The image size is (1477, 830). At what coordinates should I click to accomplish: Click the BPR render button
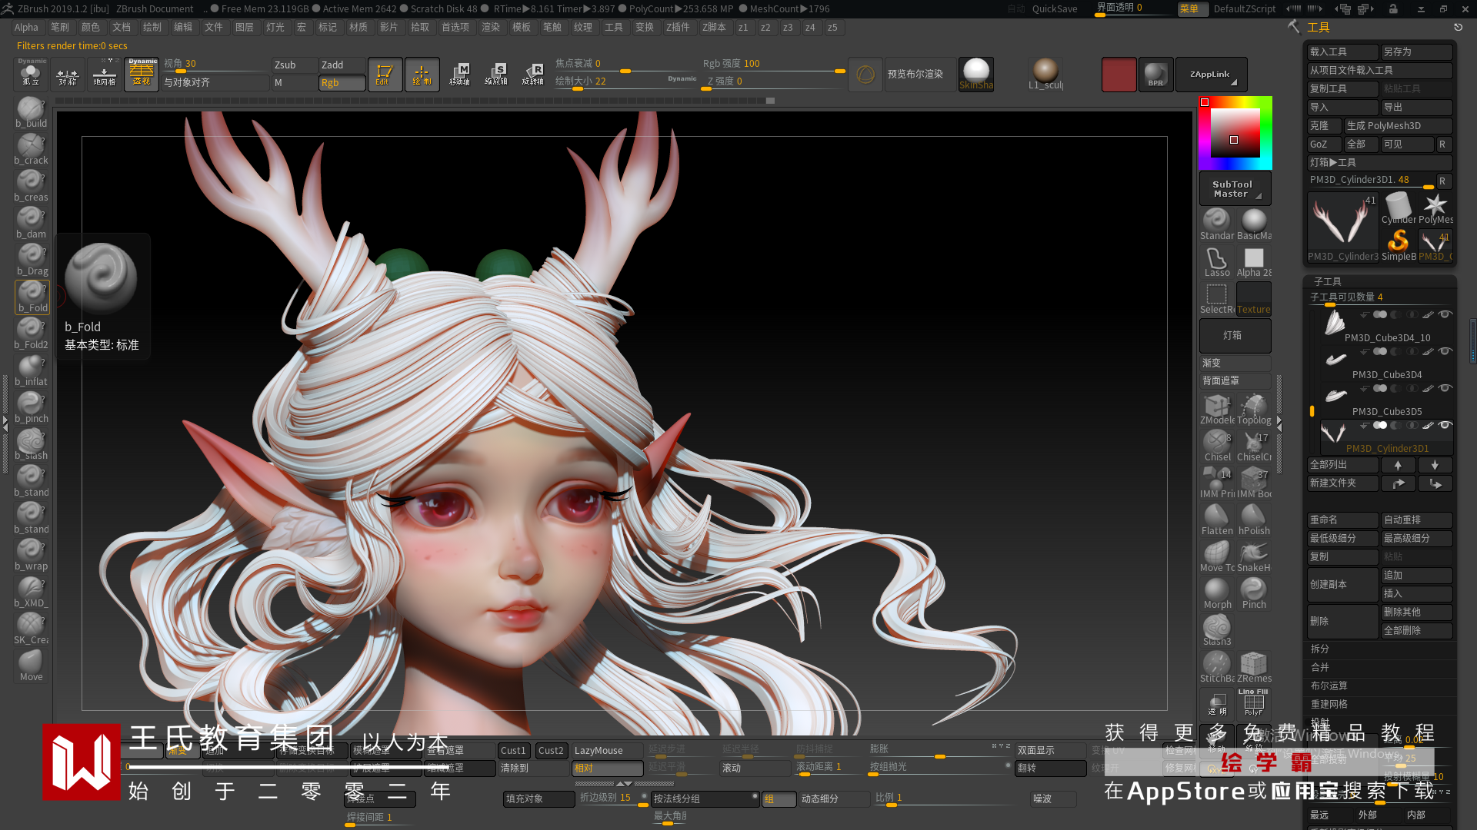click(x=1155, y=75)
